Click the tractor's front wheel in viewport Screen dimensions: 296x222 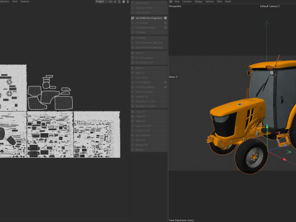[252, 157]
